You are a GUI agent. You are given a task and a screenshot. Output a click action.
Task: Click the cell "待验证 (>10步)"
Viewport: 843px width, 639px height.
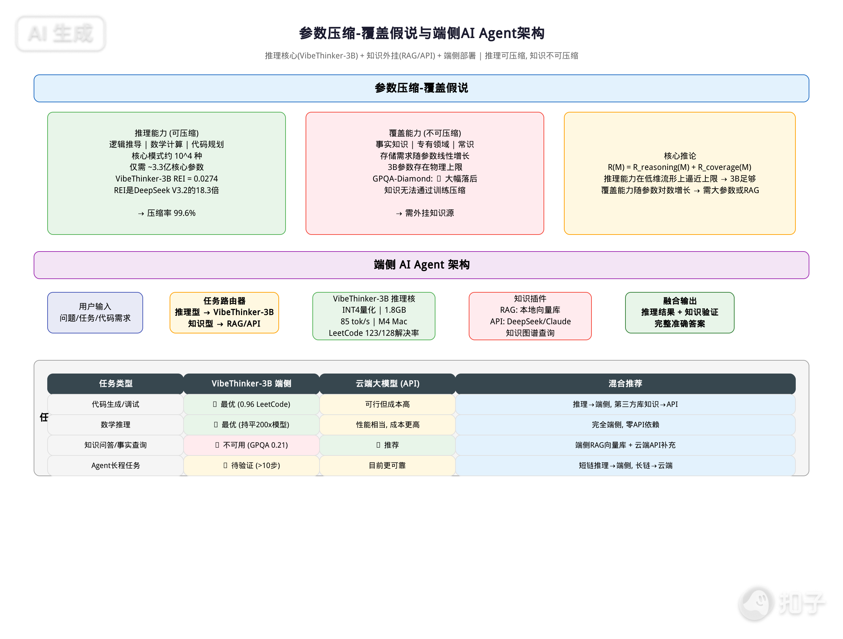tap(252, 466)
